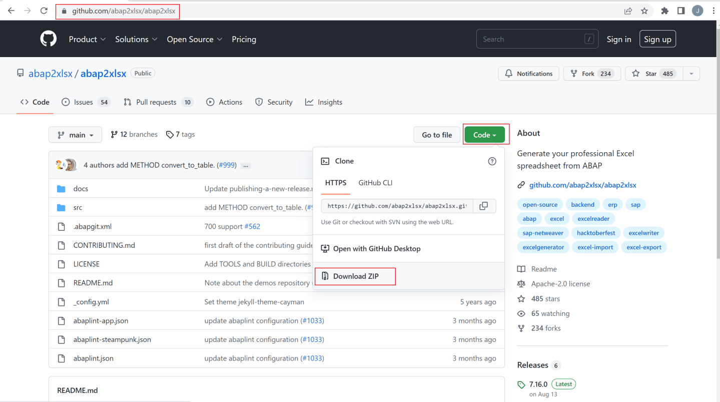This screenshot has width=720, height=402.
Task: Select the GitHub CLI clone tab
Action: click(x=375, y=183)
